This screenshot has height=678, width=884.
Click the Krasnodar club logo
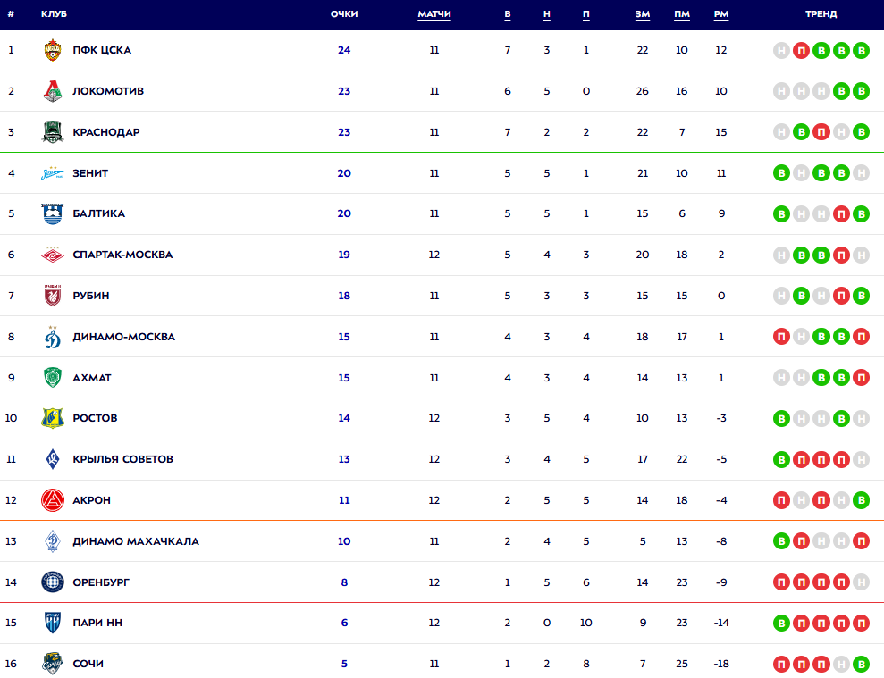[53, 132]
